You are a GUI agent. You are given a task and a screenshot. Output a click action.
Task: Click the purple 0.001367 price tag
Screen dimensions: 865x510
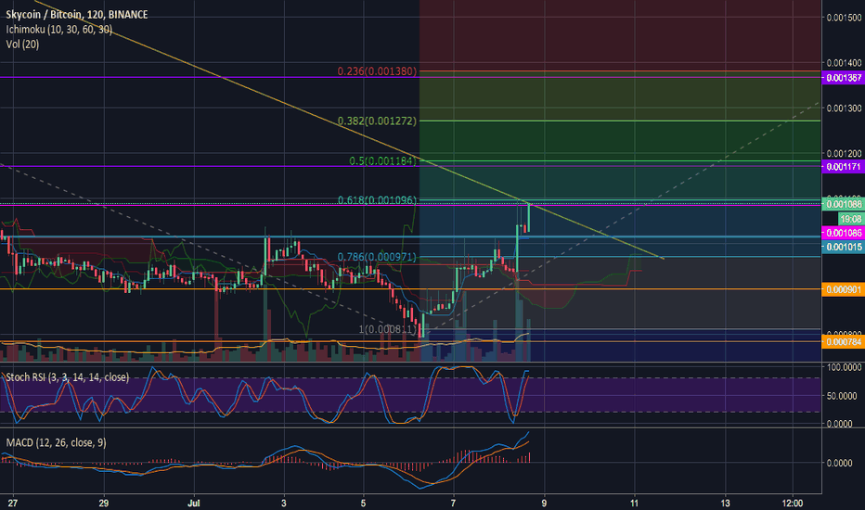point(843,78)
